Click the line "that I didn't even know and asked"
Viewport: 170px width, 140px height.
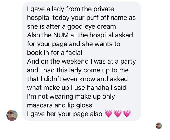click(77, 79)
